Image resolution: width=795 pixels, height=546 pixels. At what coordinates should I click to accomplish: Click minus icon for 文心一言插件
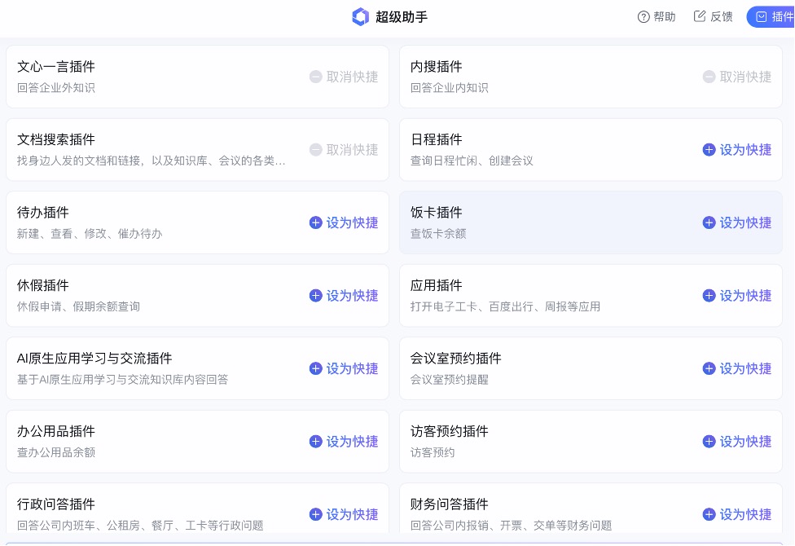coord(316,77)
